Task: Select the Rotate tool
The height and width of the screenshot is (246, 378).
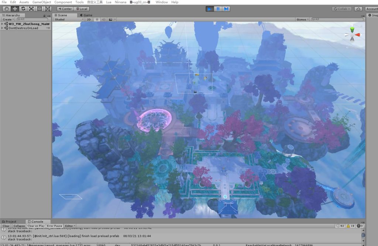Action: (23, 8)
